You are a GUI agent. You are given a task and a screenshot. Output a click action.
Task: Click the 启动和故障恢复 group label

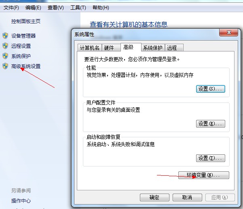tap(103, 137)
